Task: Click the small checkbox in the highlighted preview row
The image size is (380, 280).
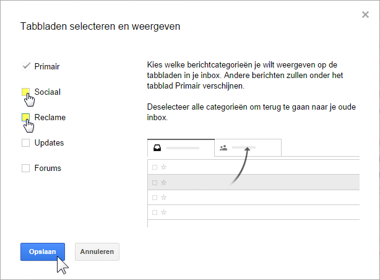Action: tap(155, 183)
